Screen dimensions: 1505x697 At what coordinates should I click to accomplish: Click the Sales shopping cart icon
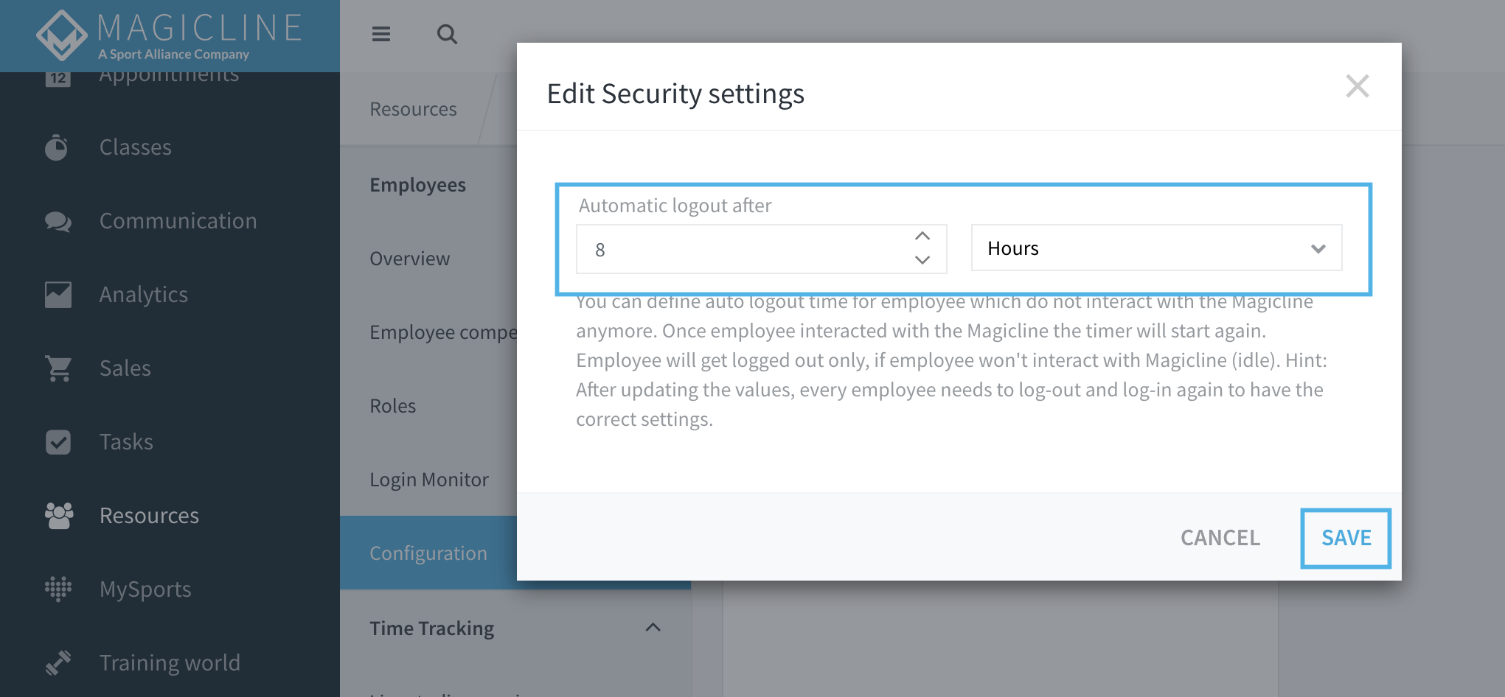[58, 368]
